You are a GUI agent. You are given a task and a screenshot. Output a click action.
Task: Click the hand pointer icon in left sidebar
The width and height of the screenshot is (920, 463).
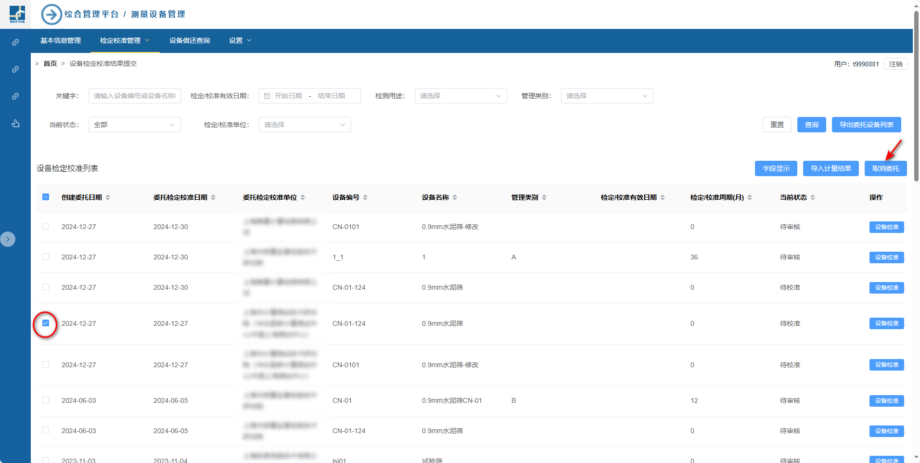click(15, 124)
